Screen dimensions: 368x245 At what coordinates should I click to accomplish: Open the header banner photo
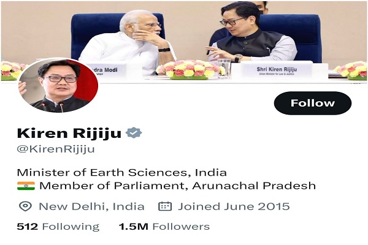point(184,41)
